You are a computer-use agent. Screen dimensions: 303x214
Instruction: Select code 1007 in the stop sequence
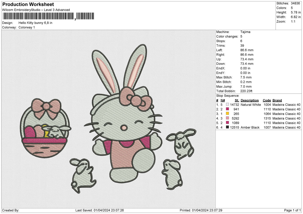coord(267,127)
